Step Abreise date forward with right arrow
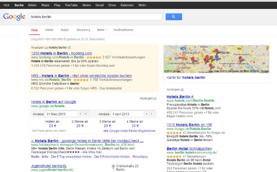Image resolution: width=277 pixels, height=172 pixels. coord(151,114)
